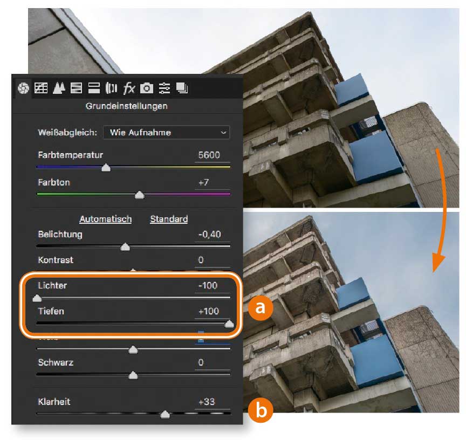Click the Klarheit slider handle
This screenshot has width=466, height=440.
[x=165, y=414]
